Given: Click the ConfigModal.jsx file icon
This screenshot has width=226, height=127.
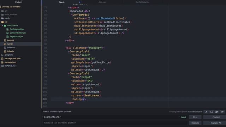Looking at the screenshot, I should pos(7,29).
